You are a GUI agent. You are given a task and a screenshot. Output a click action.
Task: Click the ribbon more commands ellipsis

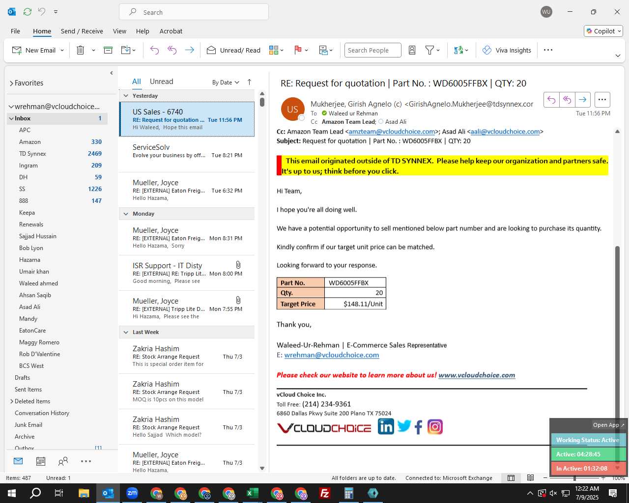pos(548,50)
